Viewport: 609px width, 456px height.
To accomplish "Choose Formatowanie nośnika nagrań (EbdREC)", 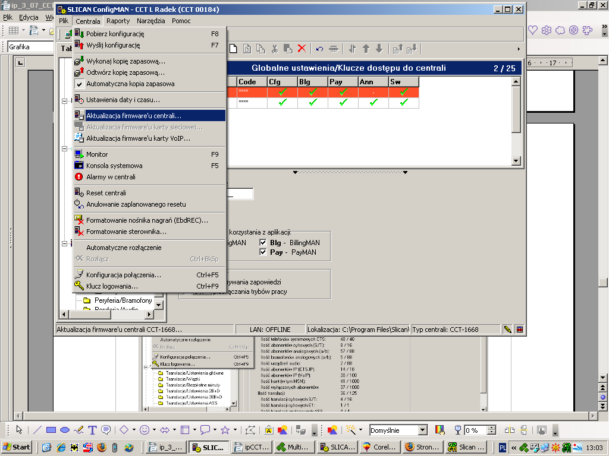I will click(x=149, y=220).
